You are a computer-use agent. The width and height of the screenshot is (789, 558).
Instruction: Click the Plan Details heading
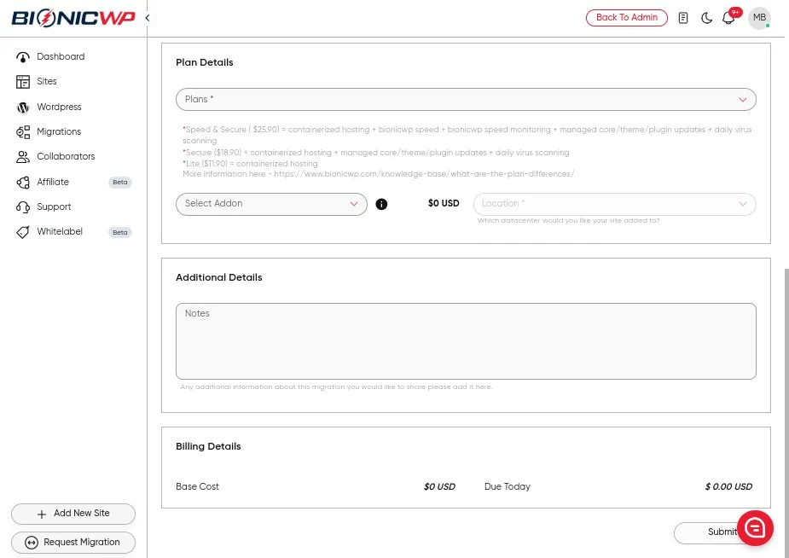point(205,62)
